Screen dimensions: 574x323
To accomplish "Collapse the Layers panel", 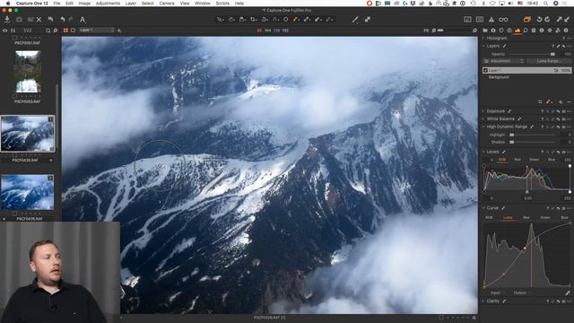I will tap(483, 46).
